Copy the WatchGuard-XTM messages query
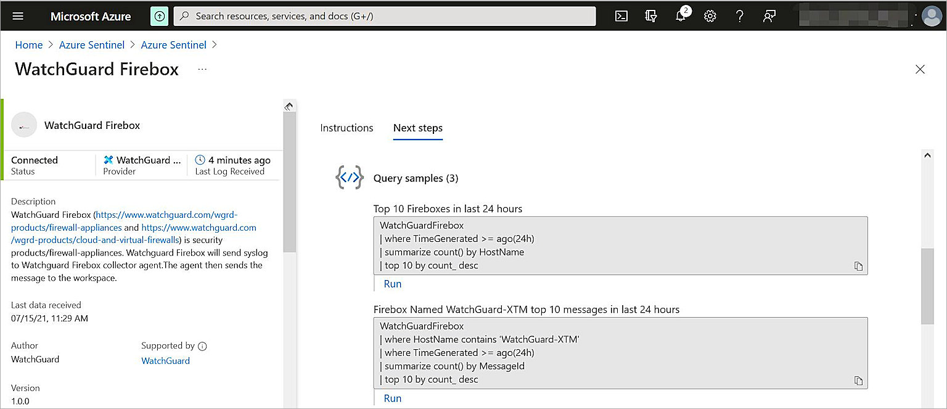This screenshot has height=409, width=947. click(x=858, y=381)
